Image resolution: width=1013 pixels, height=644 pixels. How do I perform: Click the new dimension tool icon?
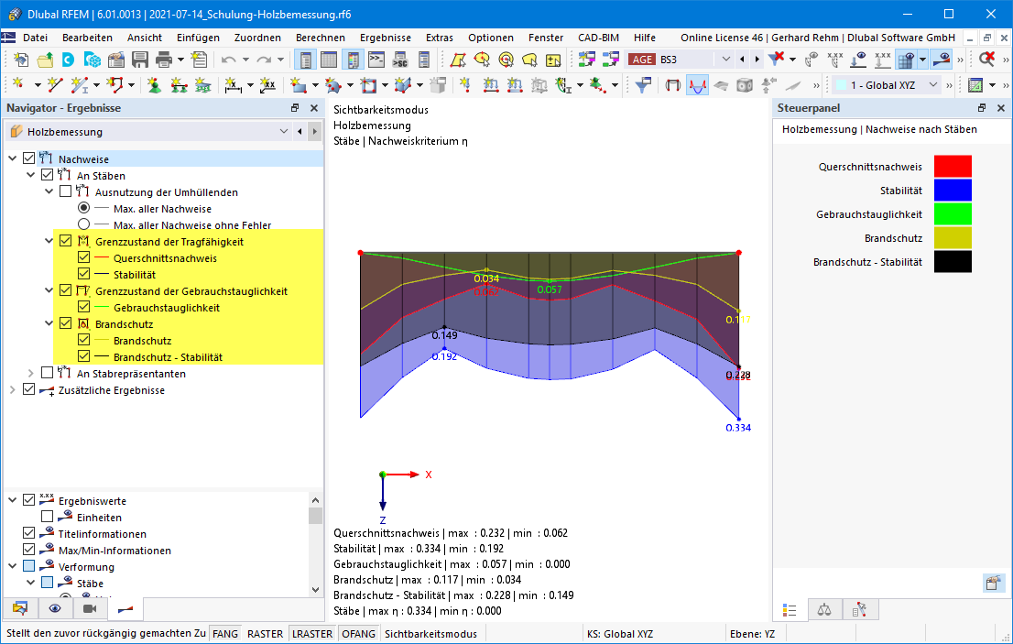tap(234, 85)
